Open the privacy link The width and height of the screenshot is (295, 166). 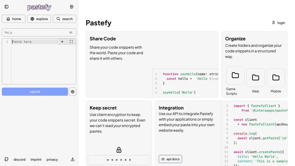(52, 159)
